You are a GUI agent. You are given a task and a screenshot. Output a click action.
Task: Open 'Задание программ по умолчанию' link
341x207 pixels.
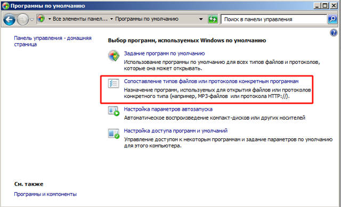[x=164, y=53]
